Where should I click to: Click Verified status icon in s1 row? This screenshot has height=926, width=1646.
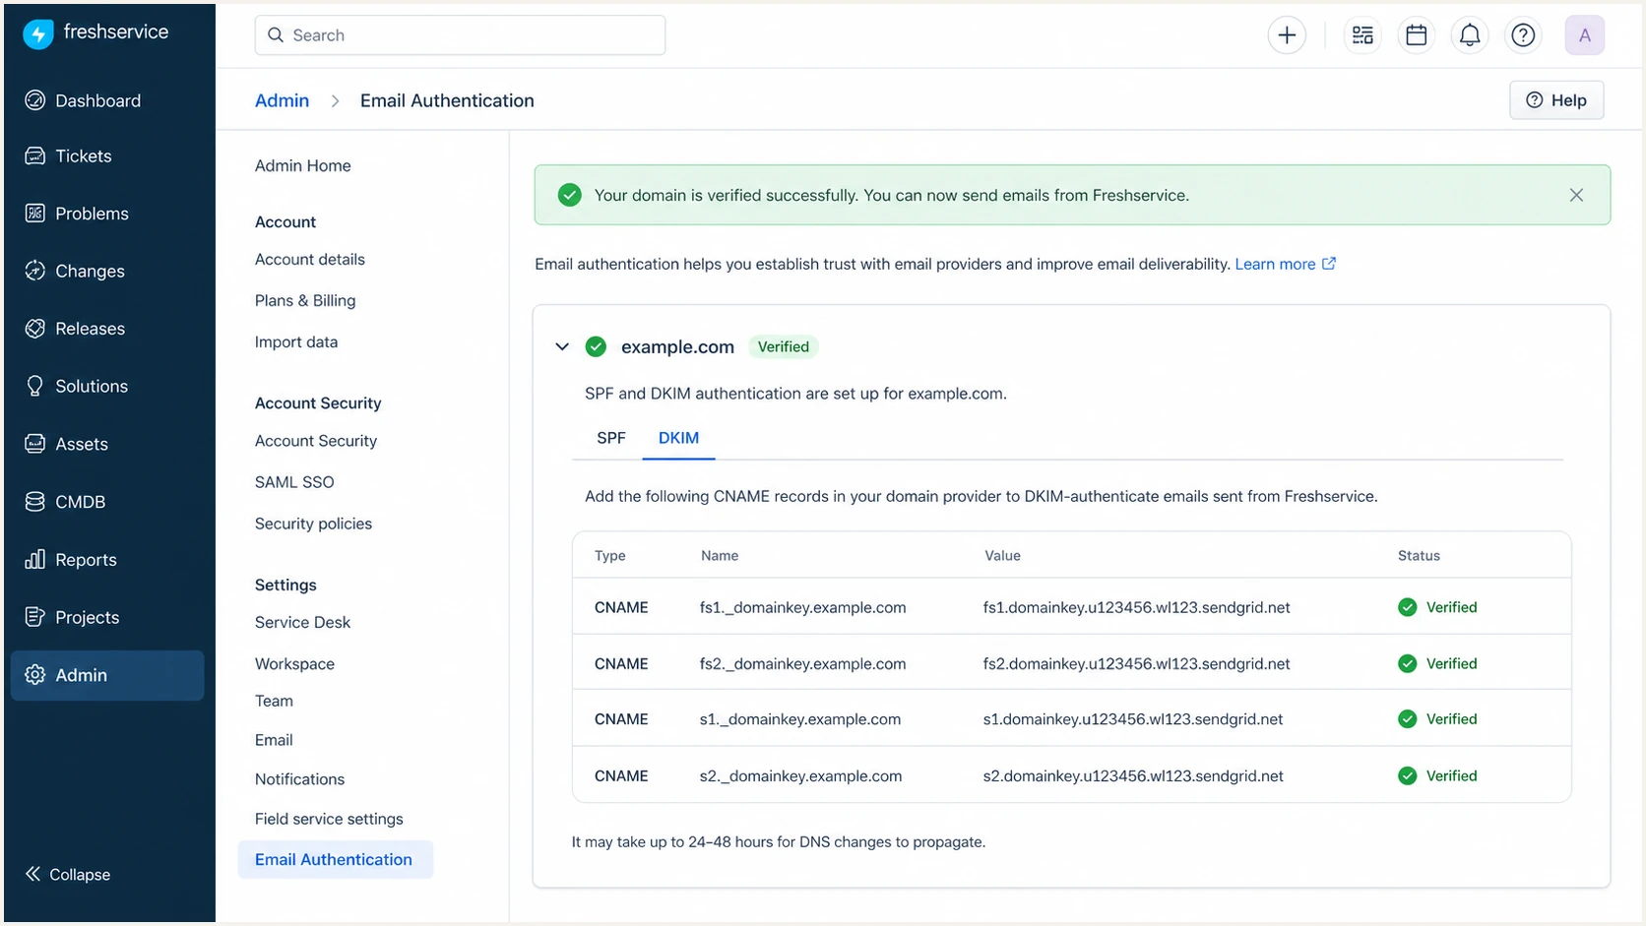[1408, 719]
